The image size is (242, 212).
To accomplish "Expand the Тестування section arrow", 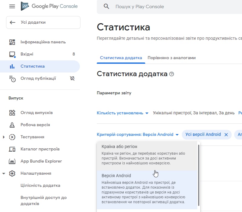I will [x=4, y=137].
